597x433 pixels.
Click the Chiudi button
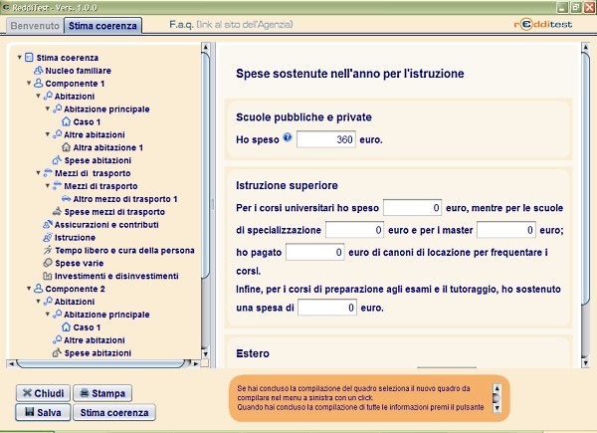[43, 393]
